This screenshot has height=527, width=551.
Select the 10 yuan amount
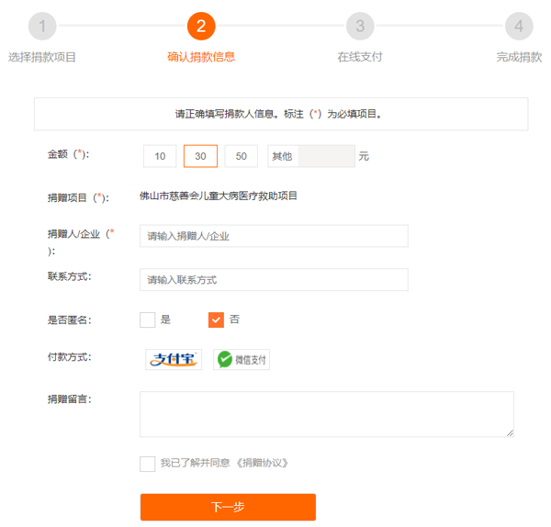point(160,156)
